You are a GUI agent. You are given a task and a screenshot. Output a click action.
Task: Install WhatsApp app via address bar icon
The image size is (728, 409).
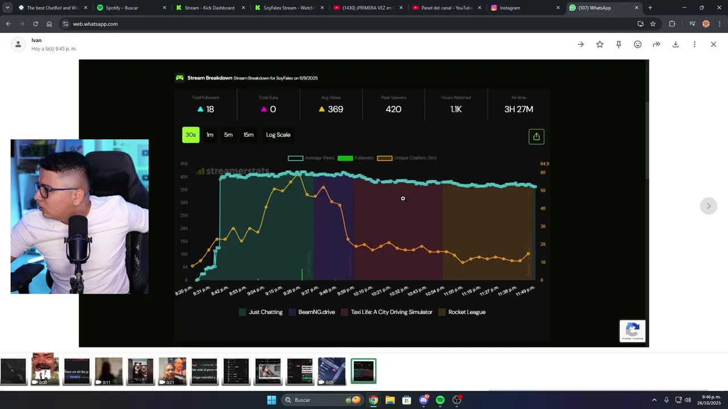[x=640, y=24]
